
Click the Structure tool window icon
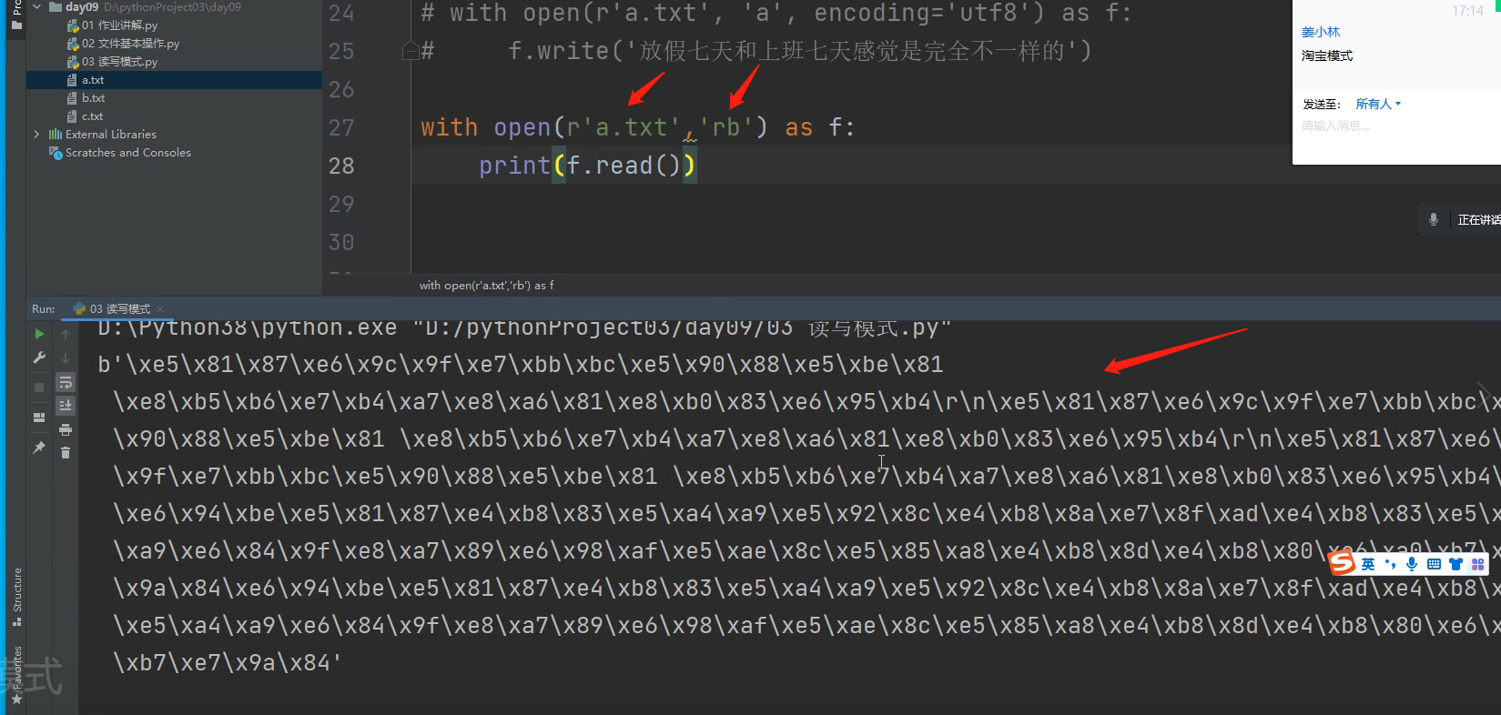coord(16,621)
